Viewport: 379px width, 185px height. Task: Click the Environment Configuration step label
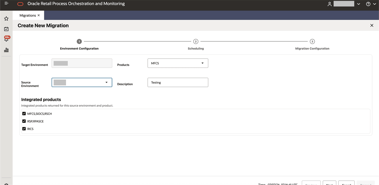point(79,49)
